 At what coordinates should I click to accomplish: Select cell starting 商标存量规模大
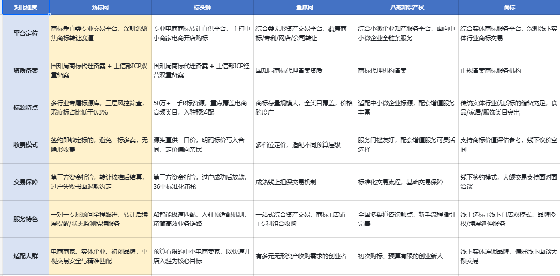point(305,107)
